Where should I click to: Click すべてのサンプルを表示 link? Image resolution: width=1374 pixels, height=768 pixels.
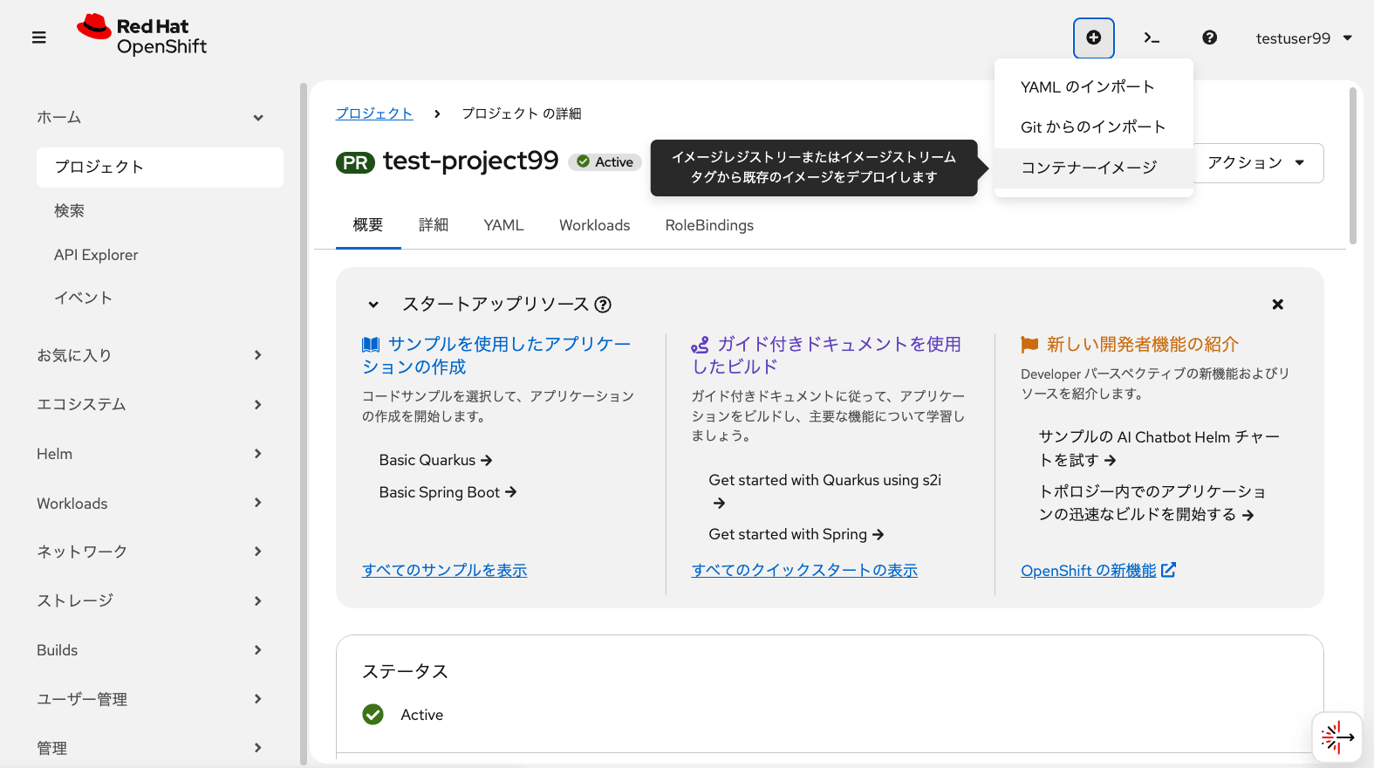(x=444, y=570)
